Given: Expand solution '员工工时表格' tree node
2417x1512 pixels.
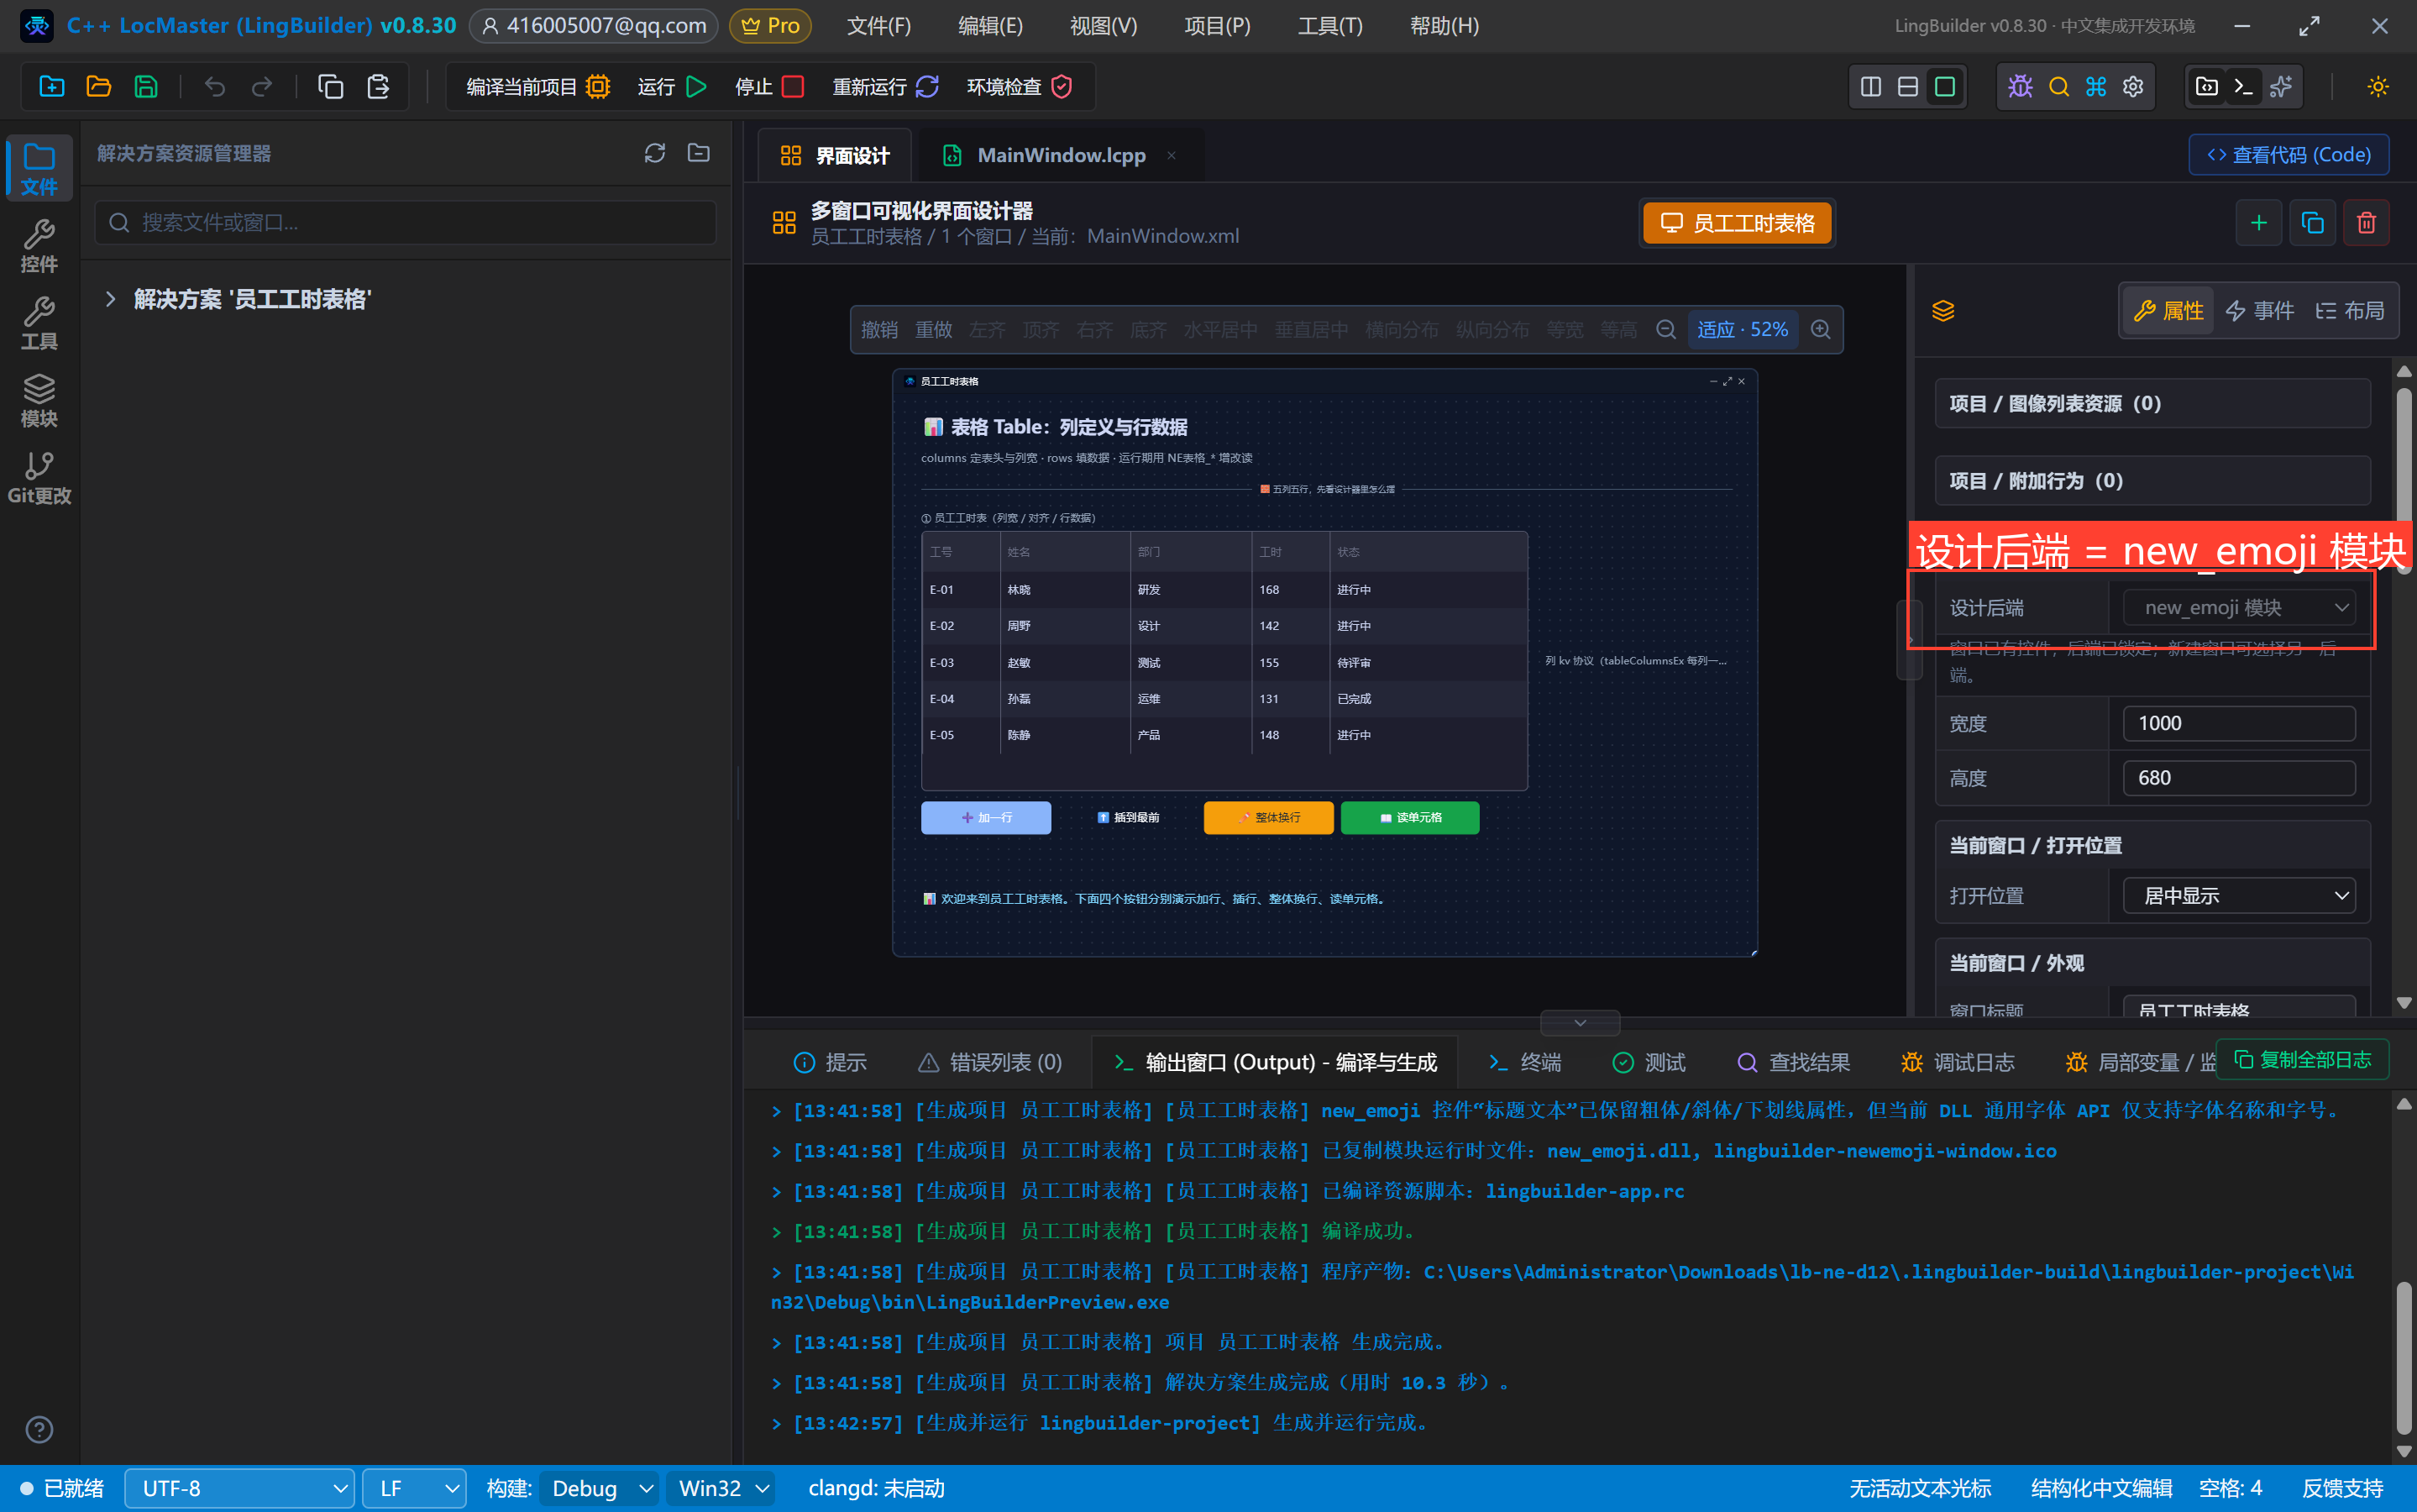Looking at the screenshot, I should tap(110, 299).
